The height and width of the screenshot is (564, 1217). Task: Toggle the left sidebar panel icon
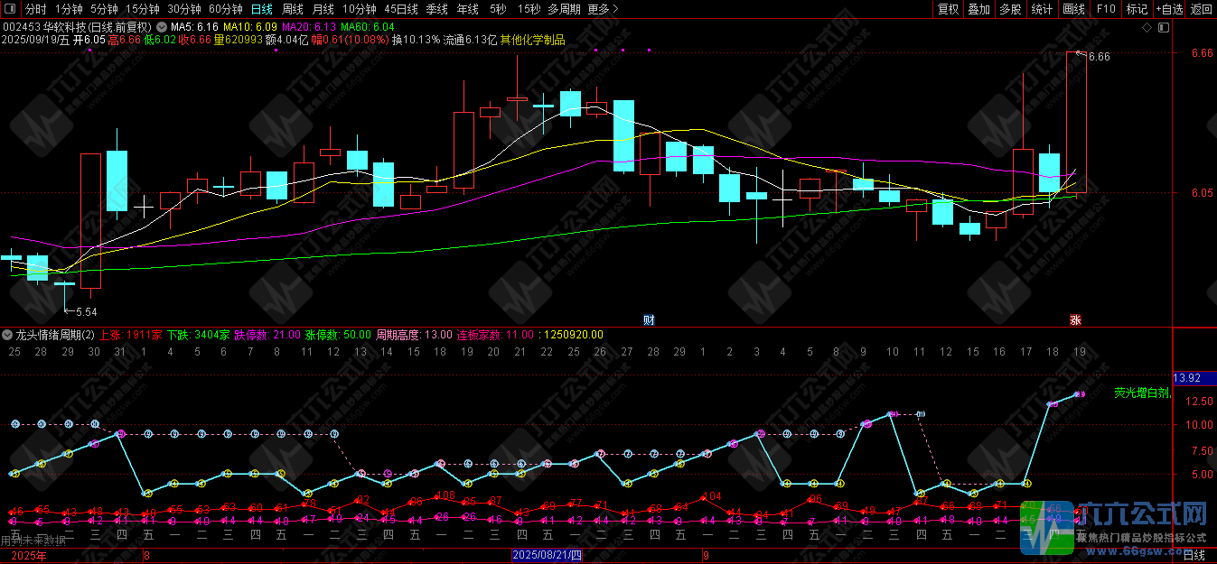click(10, 9)
